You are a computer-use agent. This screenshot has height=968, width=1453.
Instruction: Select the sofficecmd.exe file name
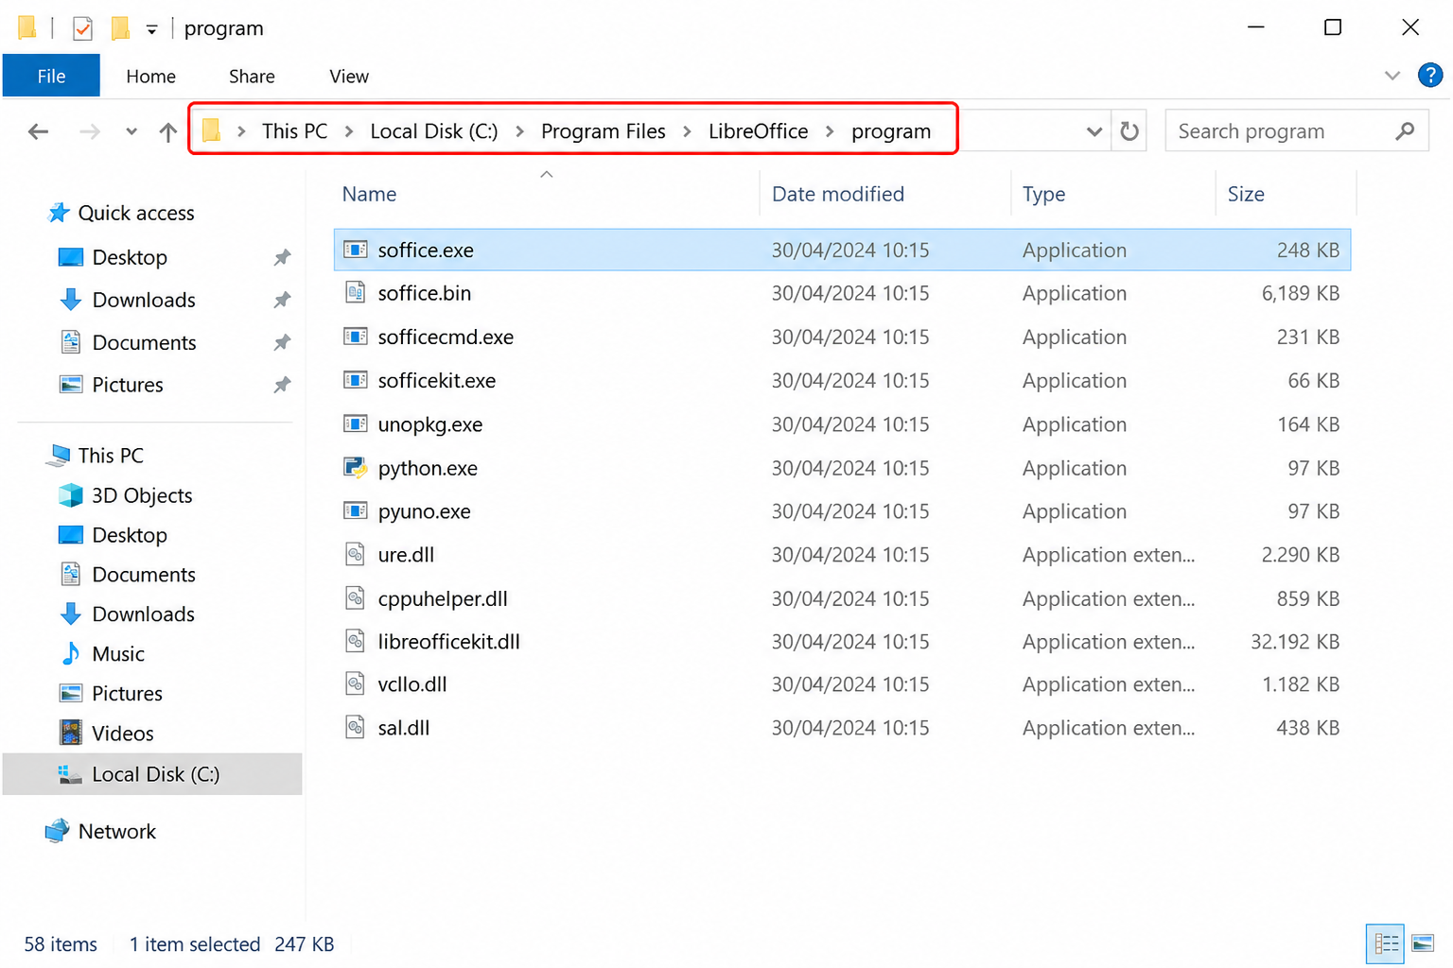tap(446, 337)
